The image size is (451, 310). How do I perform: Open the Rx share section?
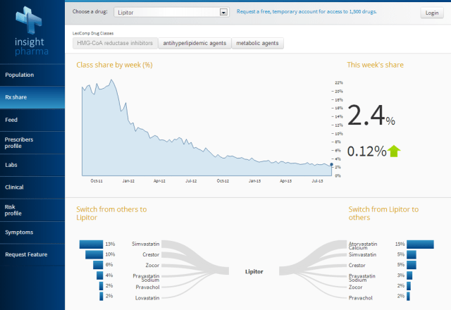click(32, 97)
